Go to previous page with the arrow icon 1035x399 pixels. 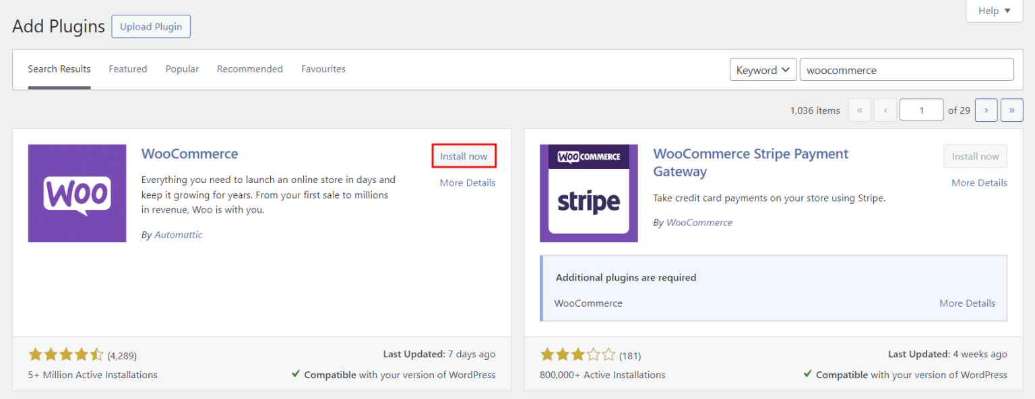pyautogui.click(x=885, y=110)
